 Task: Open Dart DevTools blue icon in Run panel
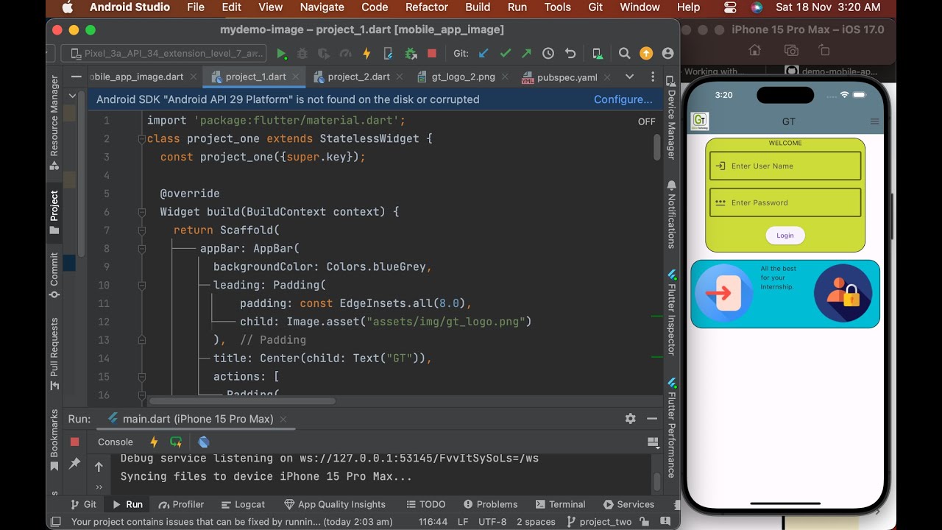pyautogui.click(x=204, y=442)
